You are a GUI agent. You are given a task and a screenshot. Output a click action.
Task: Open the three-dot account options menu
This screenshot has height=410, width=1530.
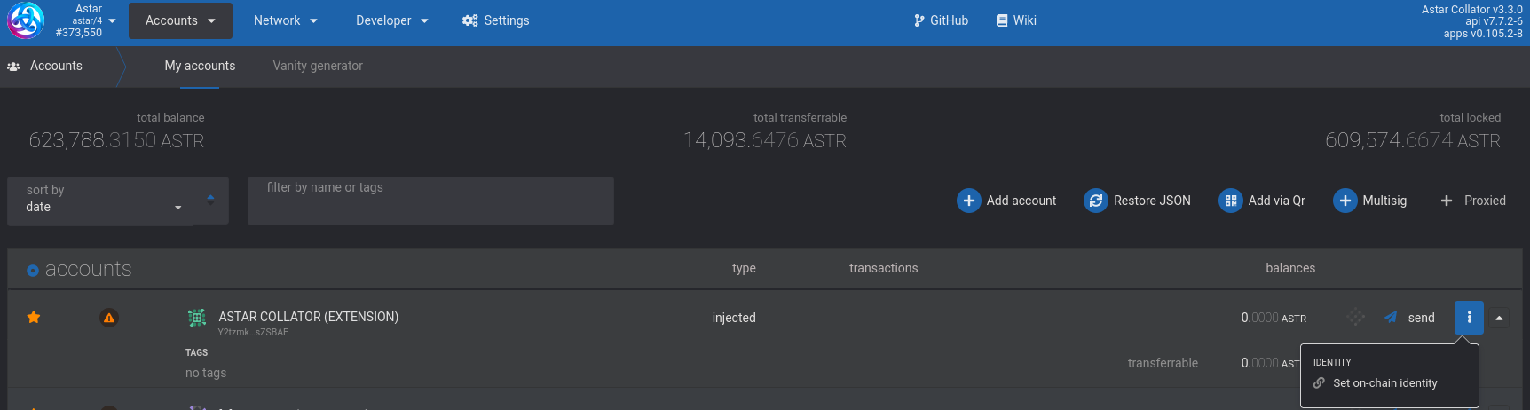pyautogui.click(x=1469, y=318)
